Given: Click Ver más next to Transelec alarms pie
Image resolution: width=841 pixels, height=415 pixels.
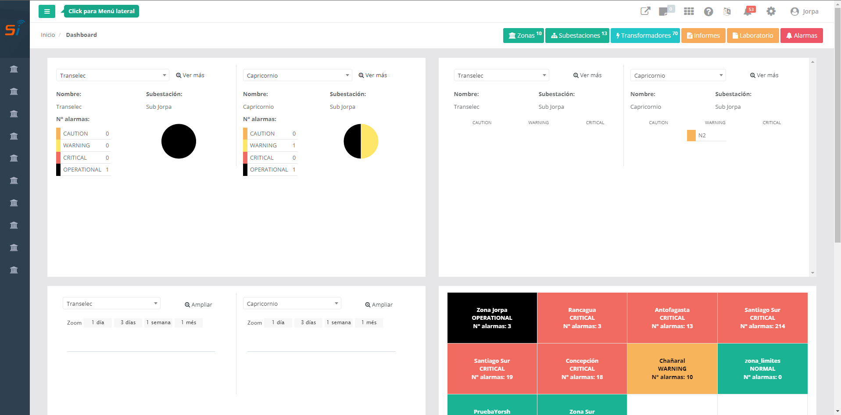Looking at the screenshot, I should [x=190, y=75].
